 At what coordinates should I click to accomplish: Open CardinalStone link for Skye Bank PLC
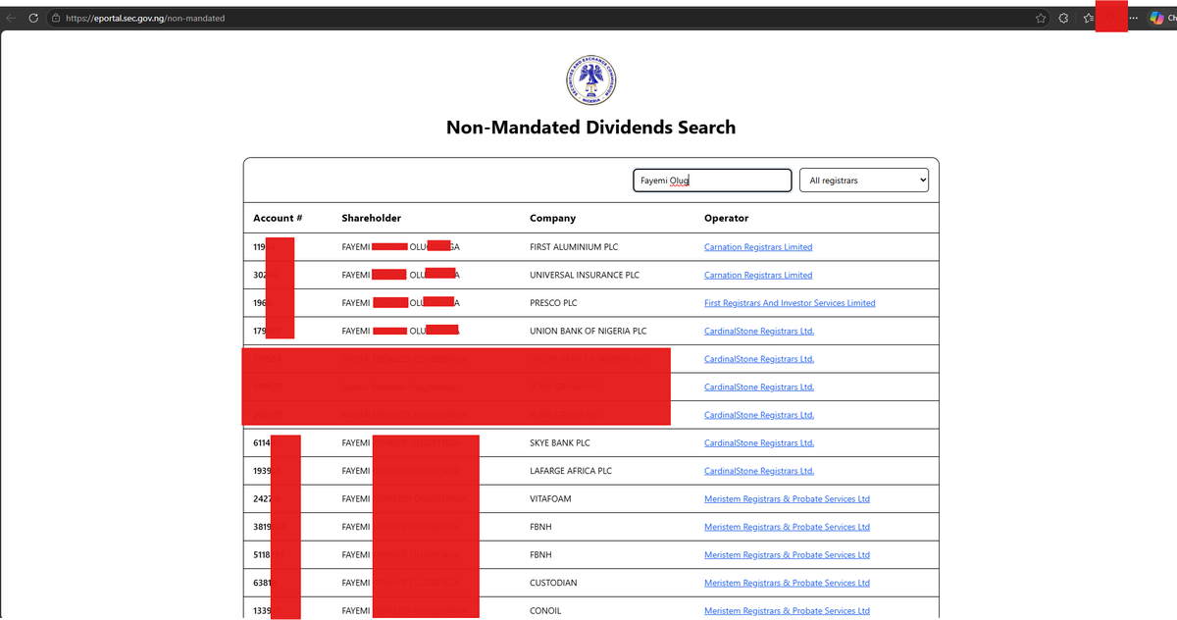[x=759, y=443]
